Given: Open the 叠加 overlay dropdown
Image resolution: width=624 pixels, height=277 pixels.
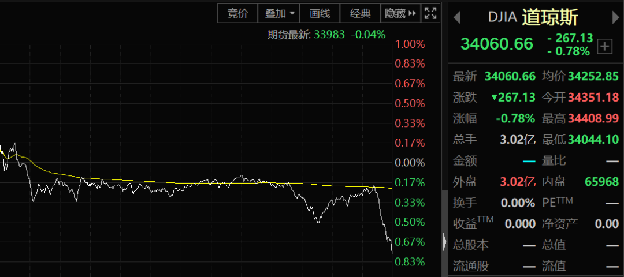Looking at the screenshot, I should point(280,13).
